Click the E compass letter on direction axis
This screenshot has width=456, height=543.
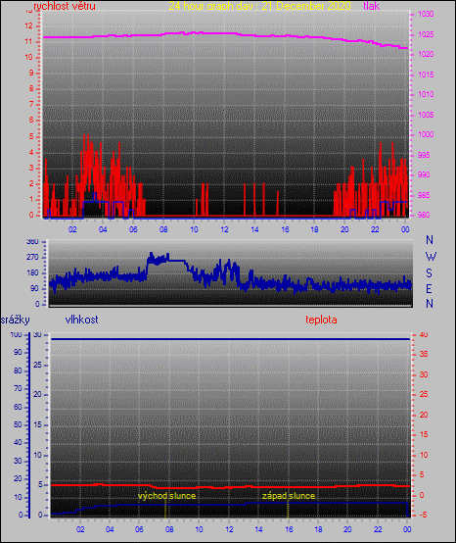click(x=429, y=288)
